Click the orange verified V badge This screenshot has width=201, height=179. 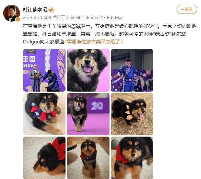coord(18,19)
